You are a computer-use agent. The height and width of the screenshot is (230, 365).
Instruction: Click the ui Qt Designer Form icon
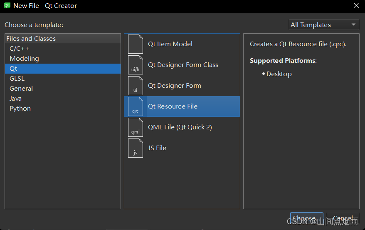pos(136,86)
